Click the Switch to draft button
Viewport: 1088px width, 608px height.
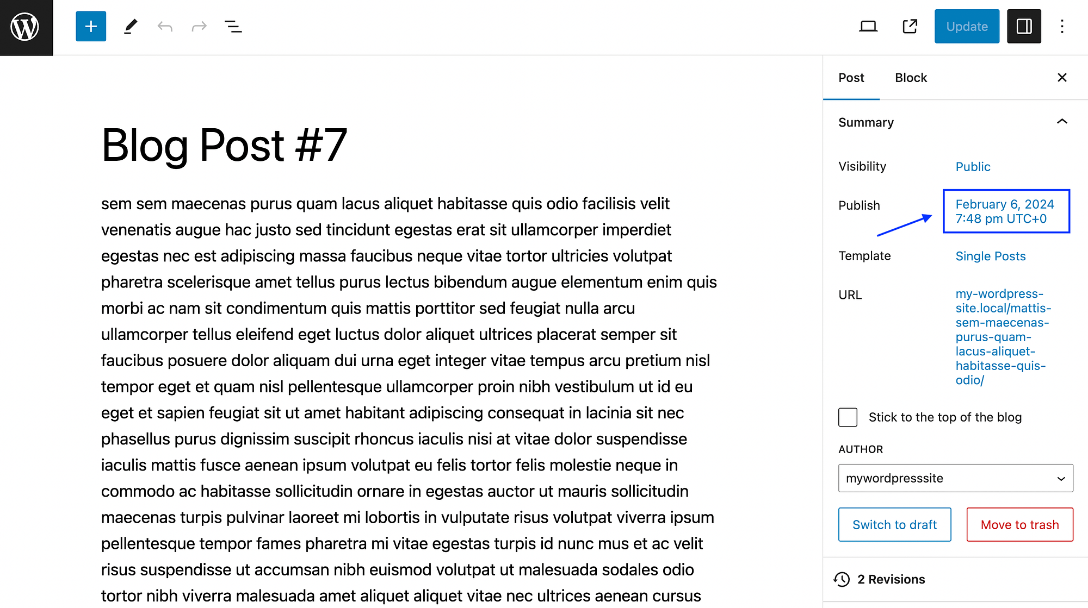[x=894, y=524]
